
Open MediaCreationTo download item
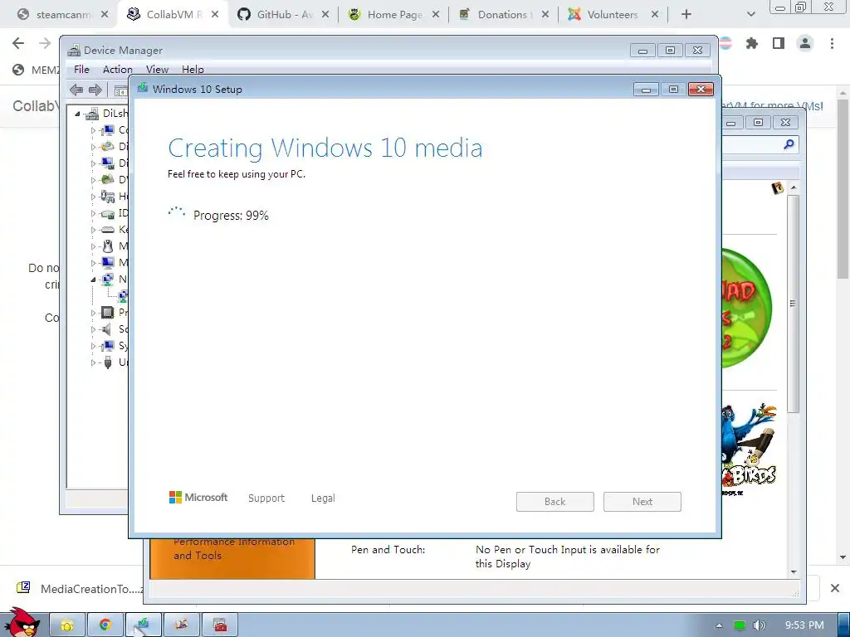[x=80, y=588]
